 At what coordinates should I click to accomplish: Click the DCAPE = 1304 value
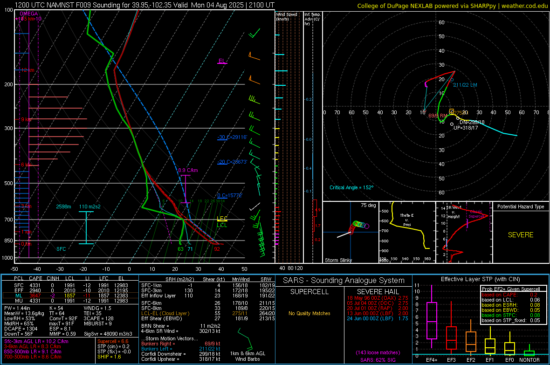[x=21, y=329]
